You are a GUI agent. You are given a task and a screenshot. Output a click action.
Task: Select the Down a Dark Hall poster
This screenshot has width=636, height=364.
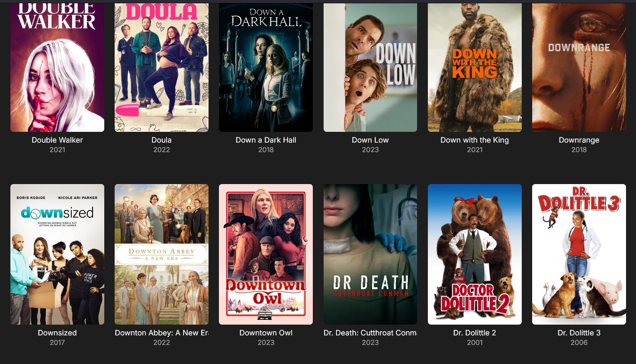[266, 68]
